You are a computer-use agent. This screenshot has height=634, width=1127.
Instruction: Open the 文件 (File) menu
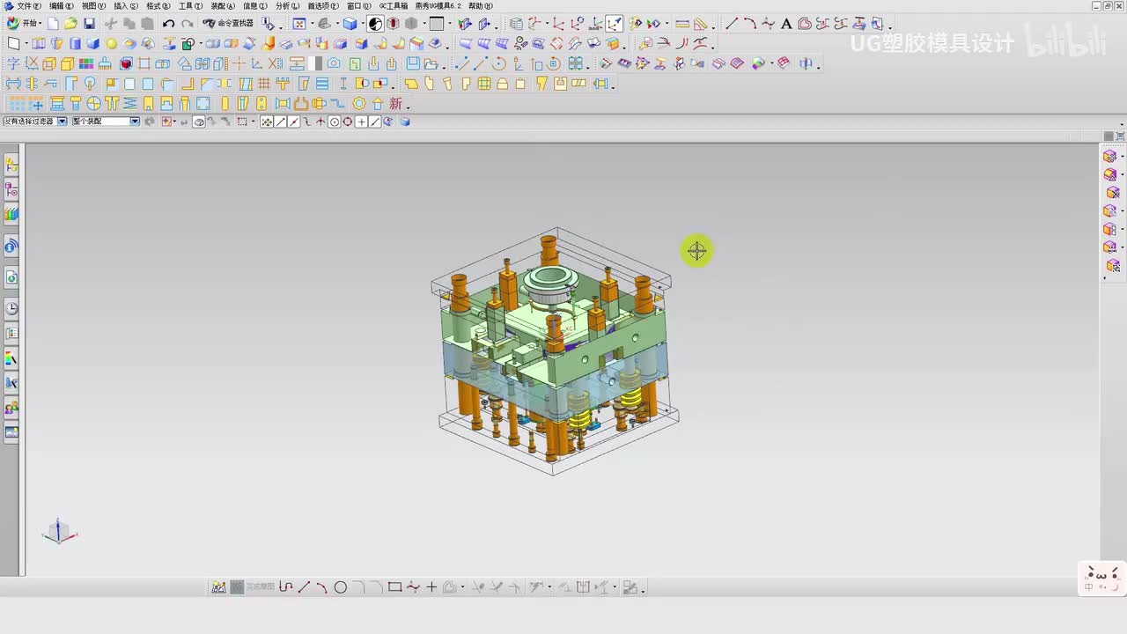[x=29, y=6]
